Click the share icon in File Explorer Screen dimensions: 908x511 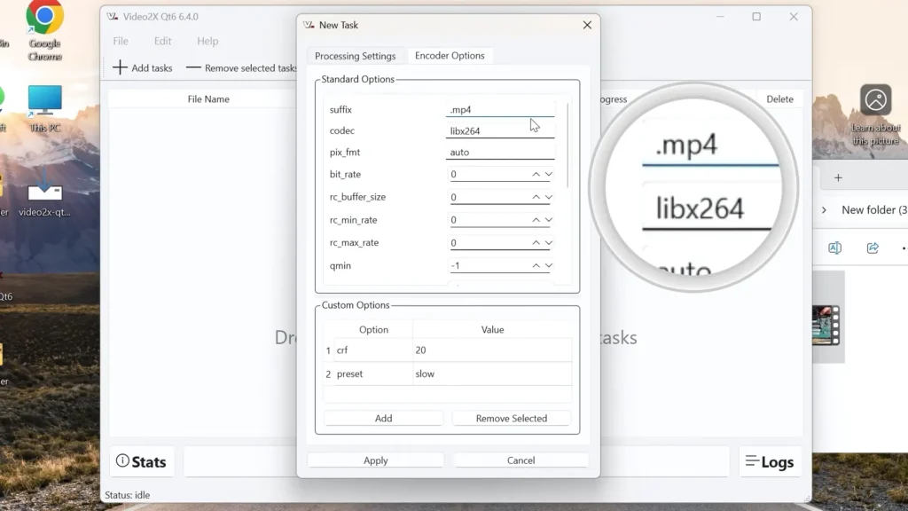click(873, 248)
